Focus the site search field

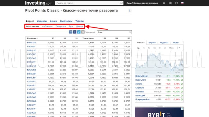[89, 3]
